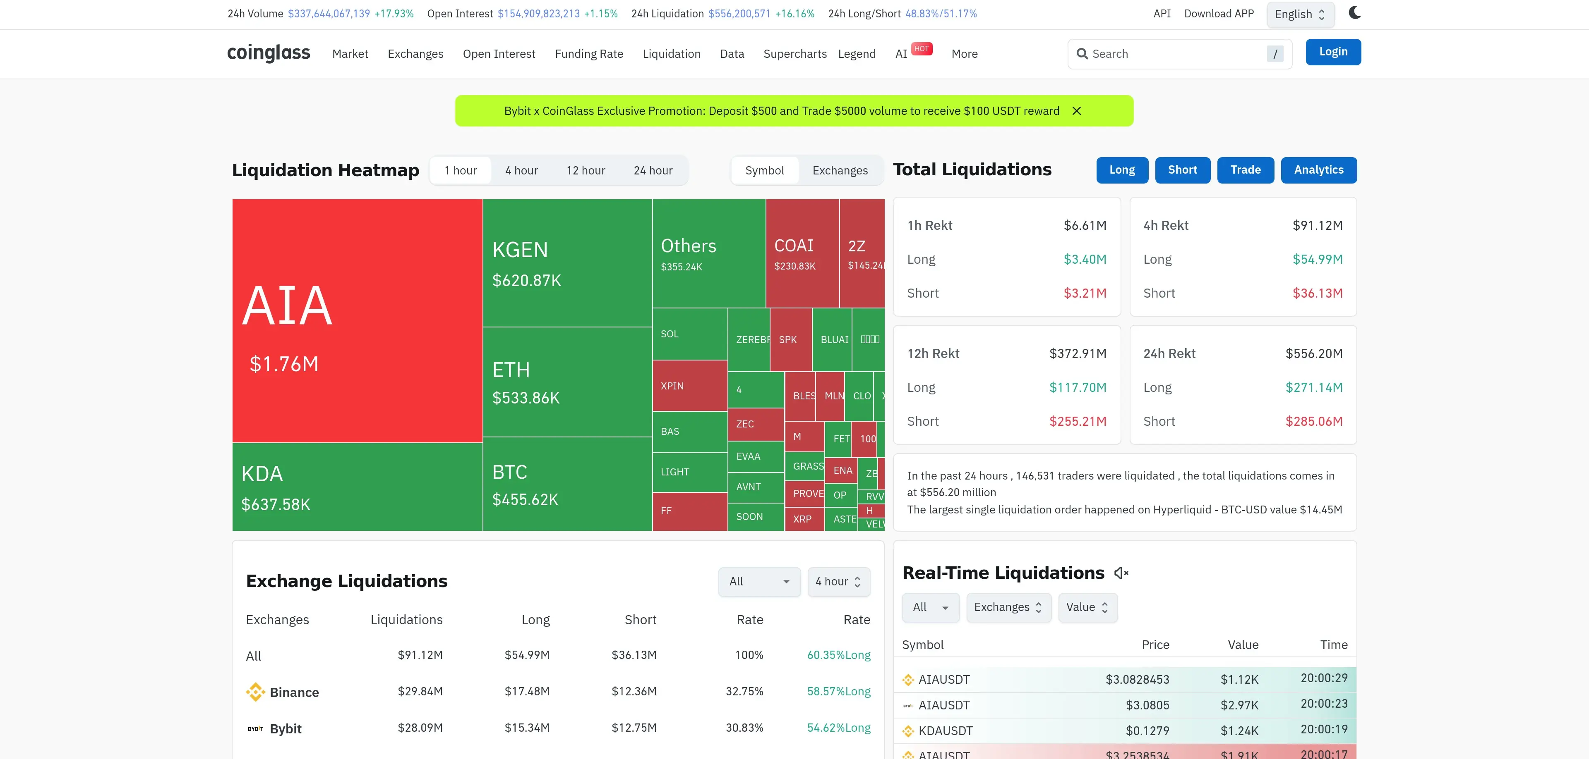Switch heatmap to 4 hour
Screen dimensions: 1589x759
tap(521, 170)
